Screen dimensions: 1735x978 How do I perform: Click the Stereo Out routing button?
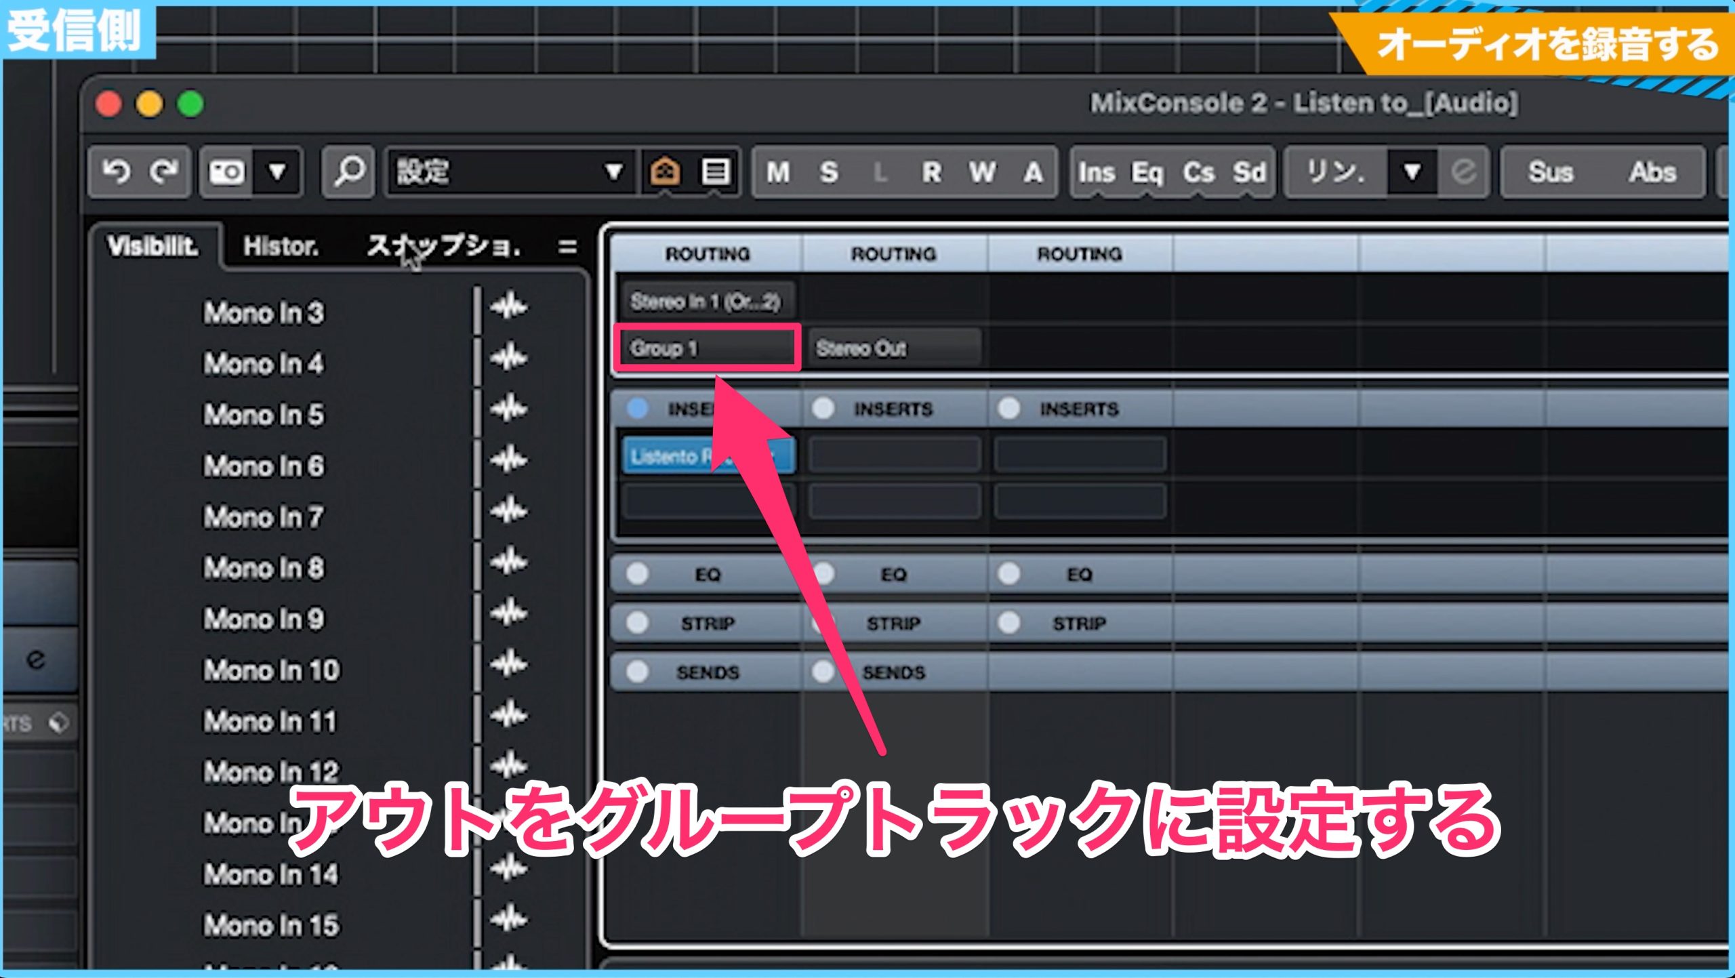895,348
